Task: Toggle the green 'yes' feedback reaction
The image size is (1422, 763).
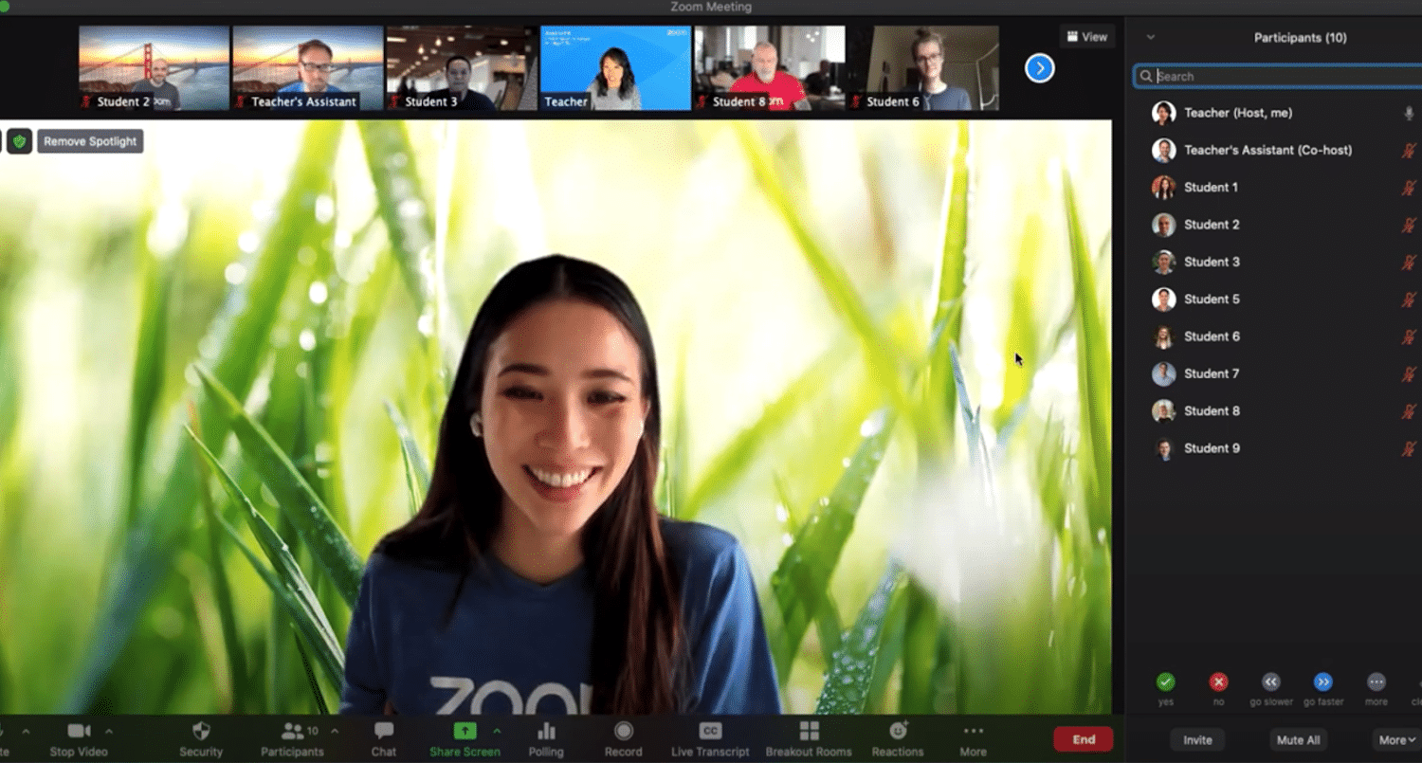Action: (1166, 682)
